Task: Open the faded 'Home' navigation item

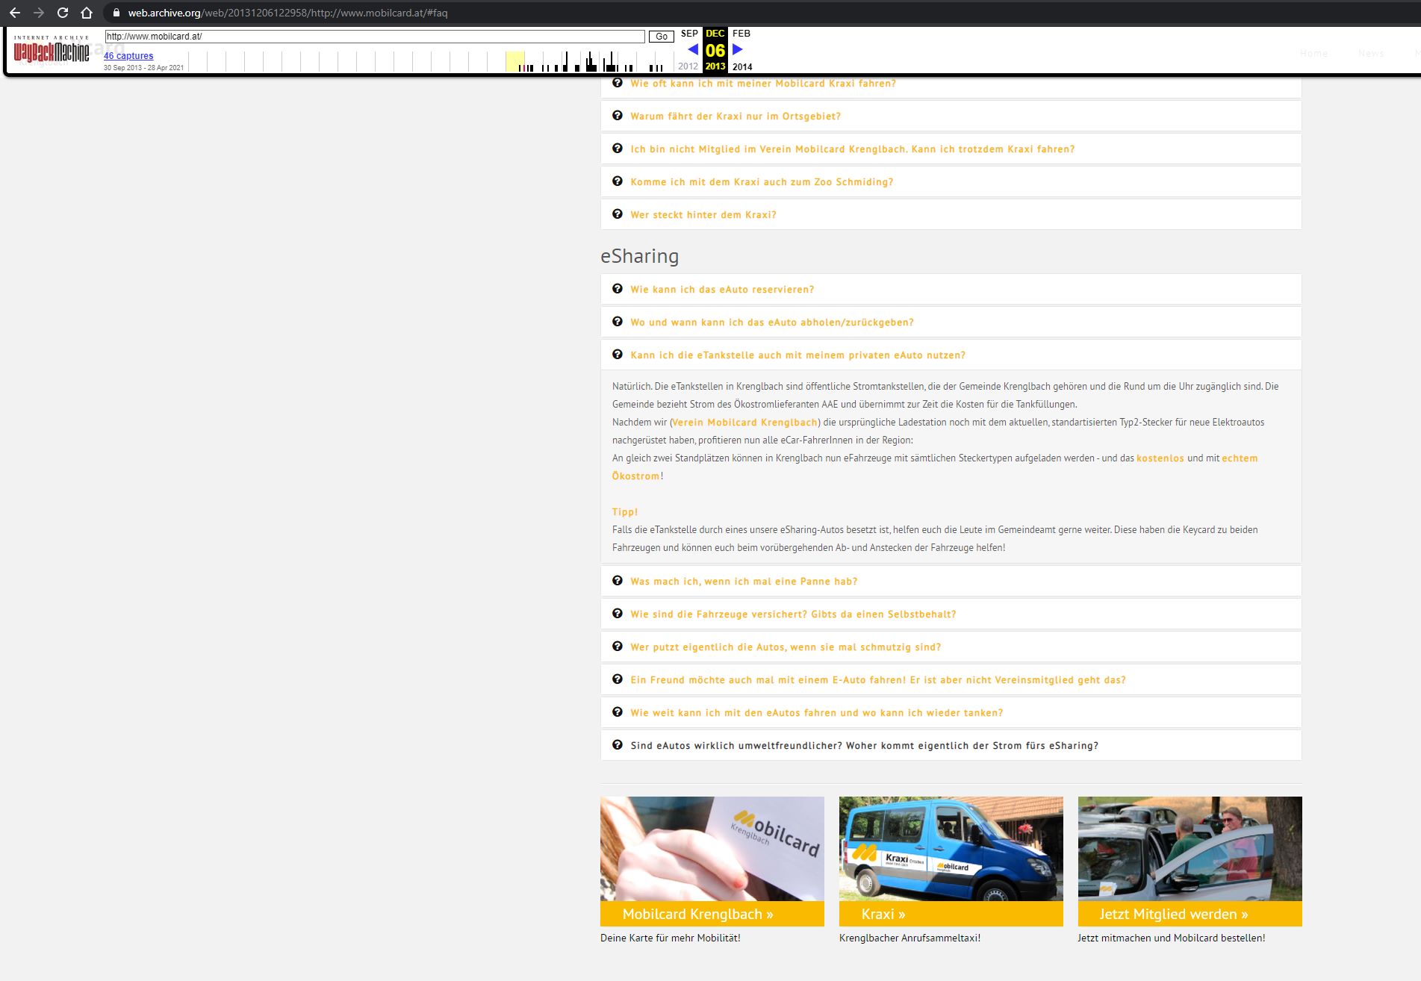Action: (1314, 53)
